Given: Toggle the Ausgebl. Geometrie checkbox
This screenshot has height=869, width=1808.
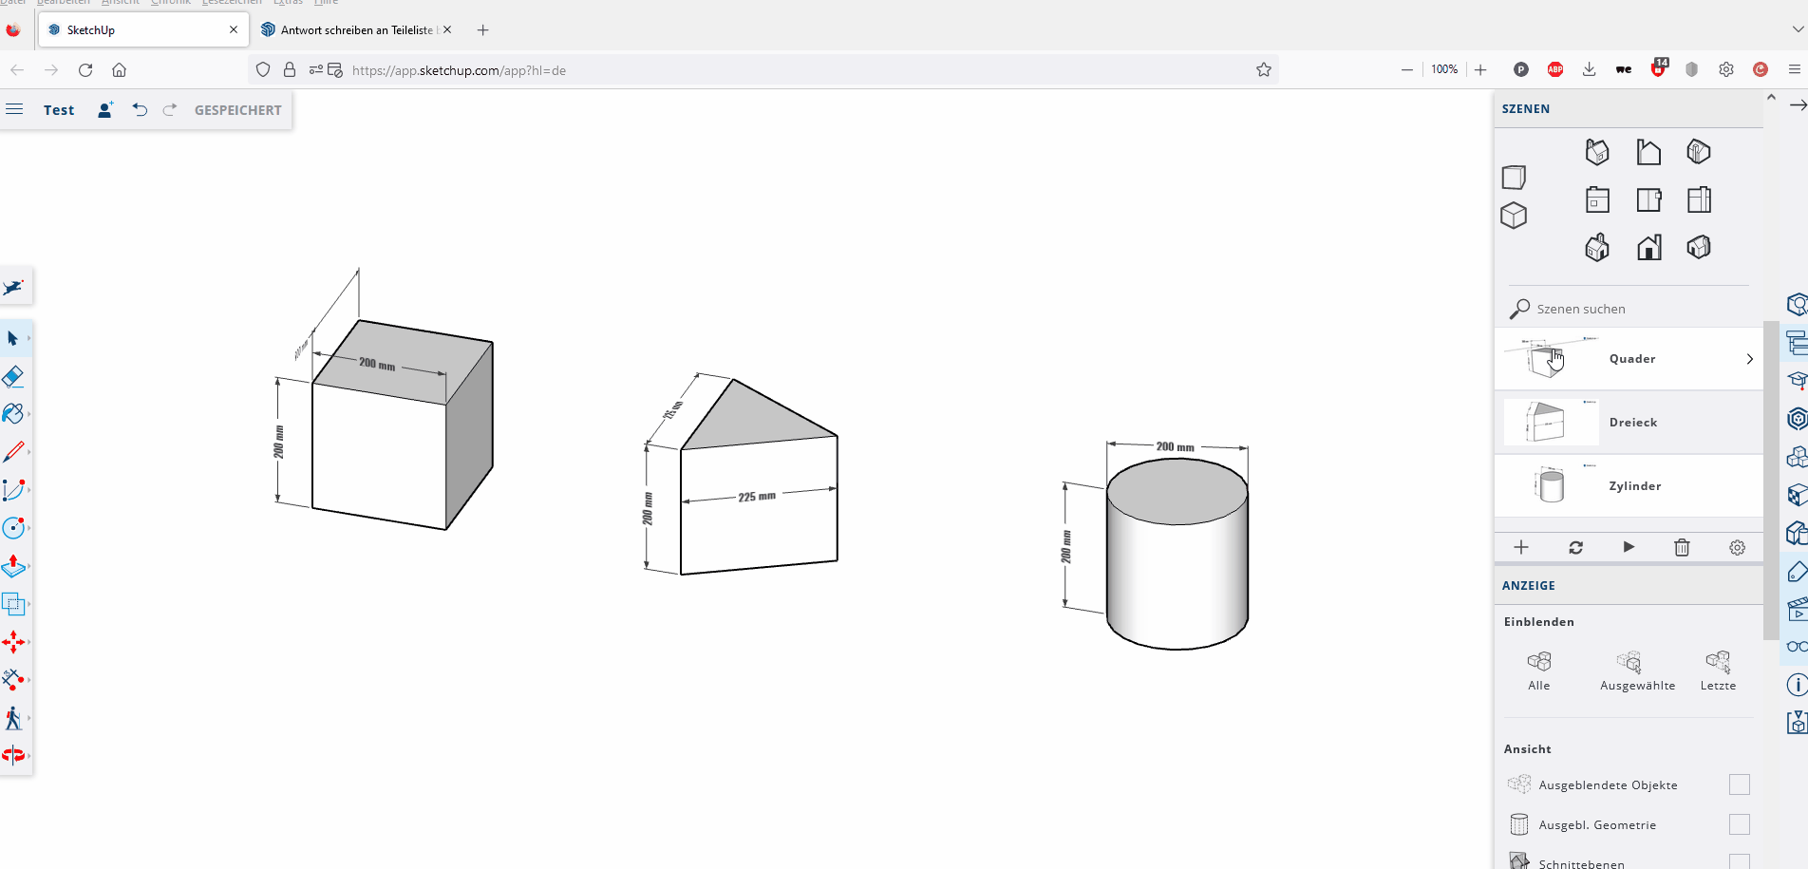Looking at the screenshot, I should (1739, 824).
